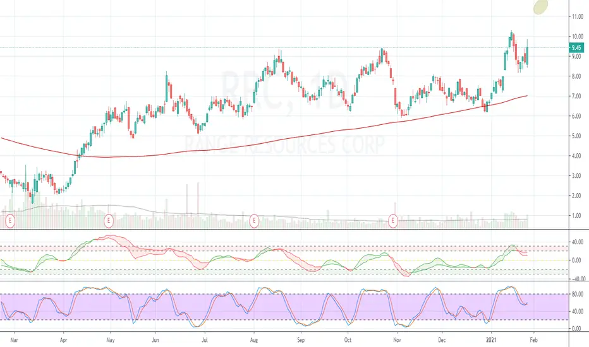Screen dimensions: 589x347
Task: Select the Aug label on the time axis
Action: click(254, 340)
